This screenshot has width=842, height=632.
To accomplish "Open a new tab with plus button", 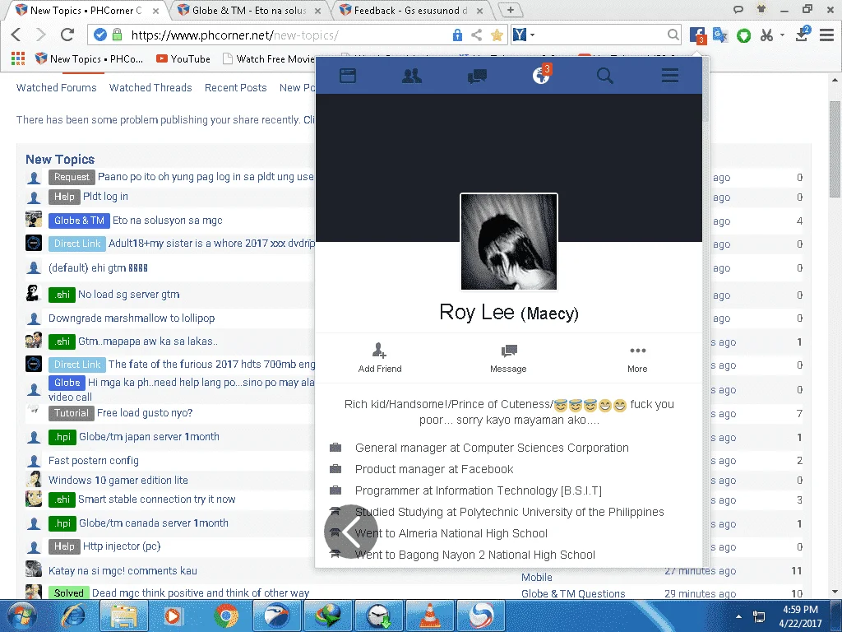I will click(x=510, y=10).
